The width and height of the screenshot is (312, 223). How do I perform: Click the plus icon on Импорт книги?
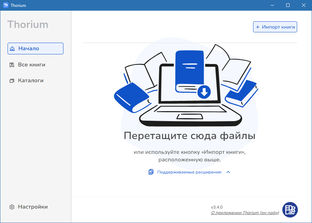tap(258, 27)
